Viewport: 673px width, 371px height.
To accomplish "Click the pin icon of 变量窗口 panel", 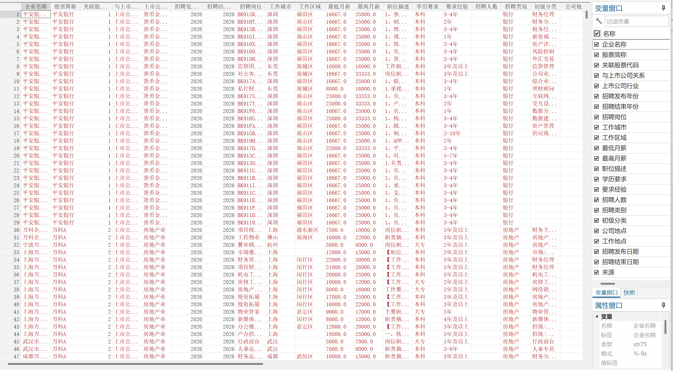I will [663, 8].
